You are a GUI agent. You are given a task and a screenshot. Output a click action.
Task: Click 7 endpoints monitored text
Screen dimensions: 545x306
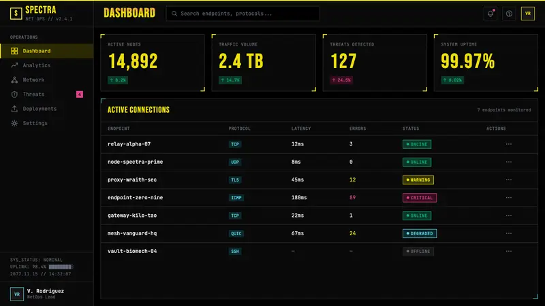504,110
